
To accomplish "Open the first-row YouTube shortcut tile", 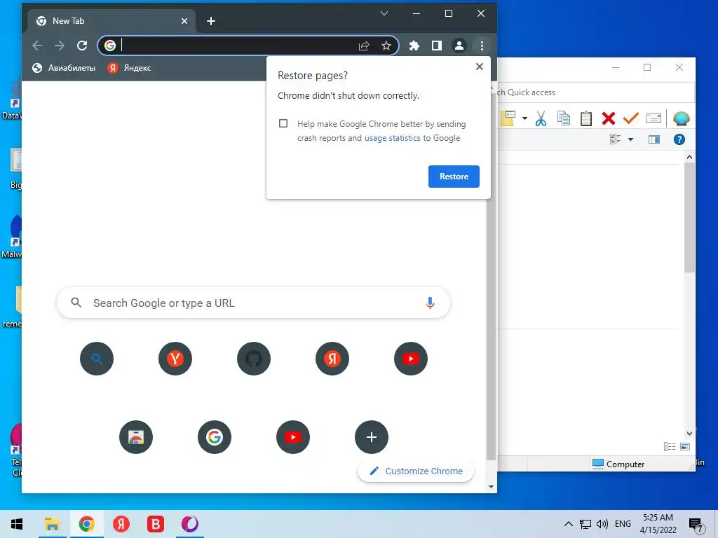I will pyautogui.click(x=411, y=359).
